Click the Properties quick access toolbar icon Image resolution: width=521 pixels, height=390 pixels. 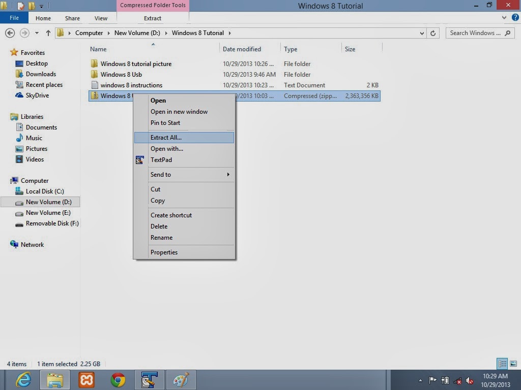coord(20,6)
